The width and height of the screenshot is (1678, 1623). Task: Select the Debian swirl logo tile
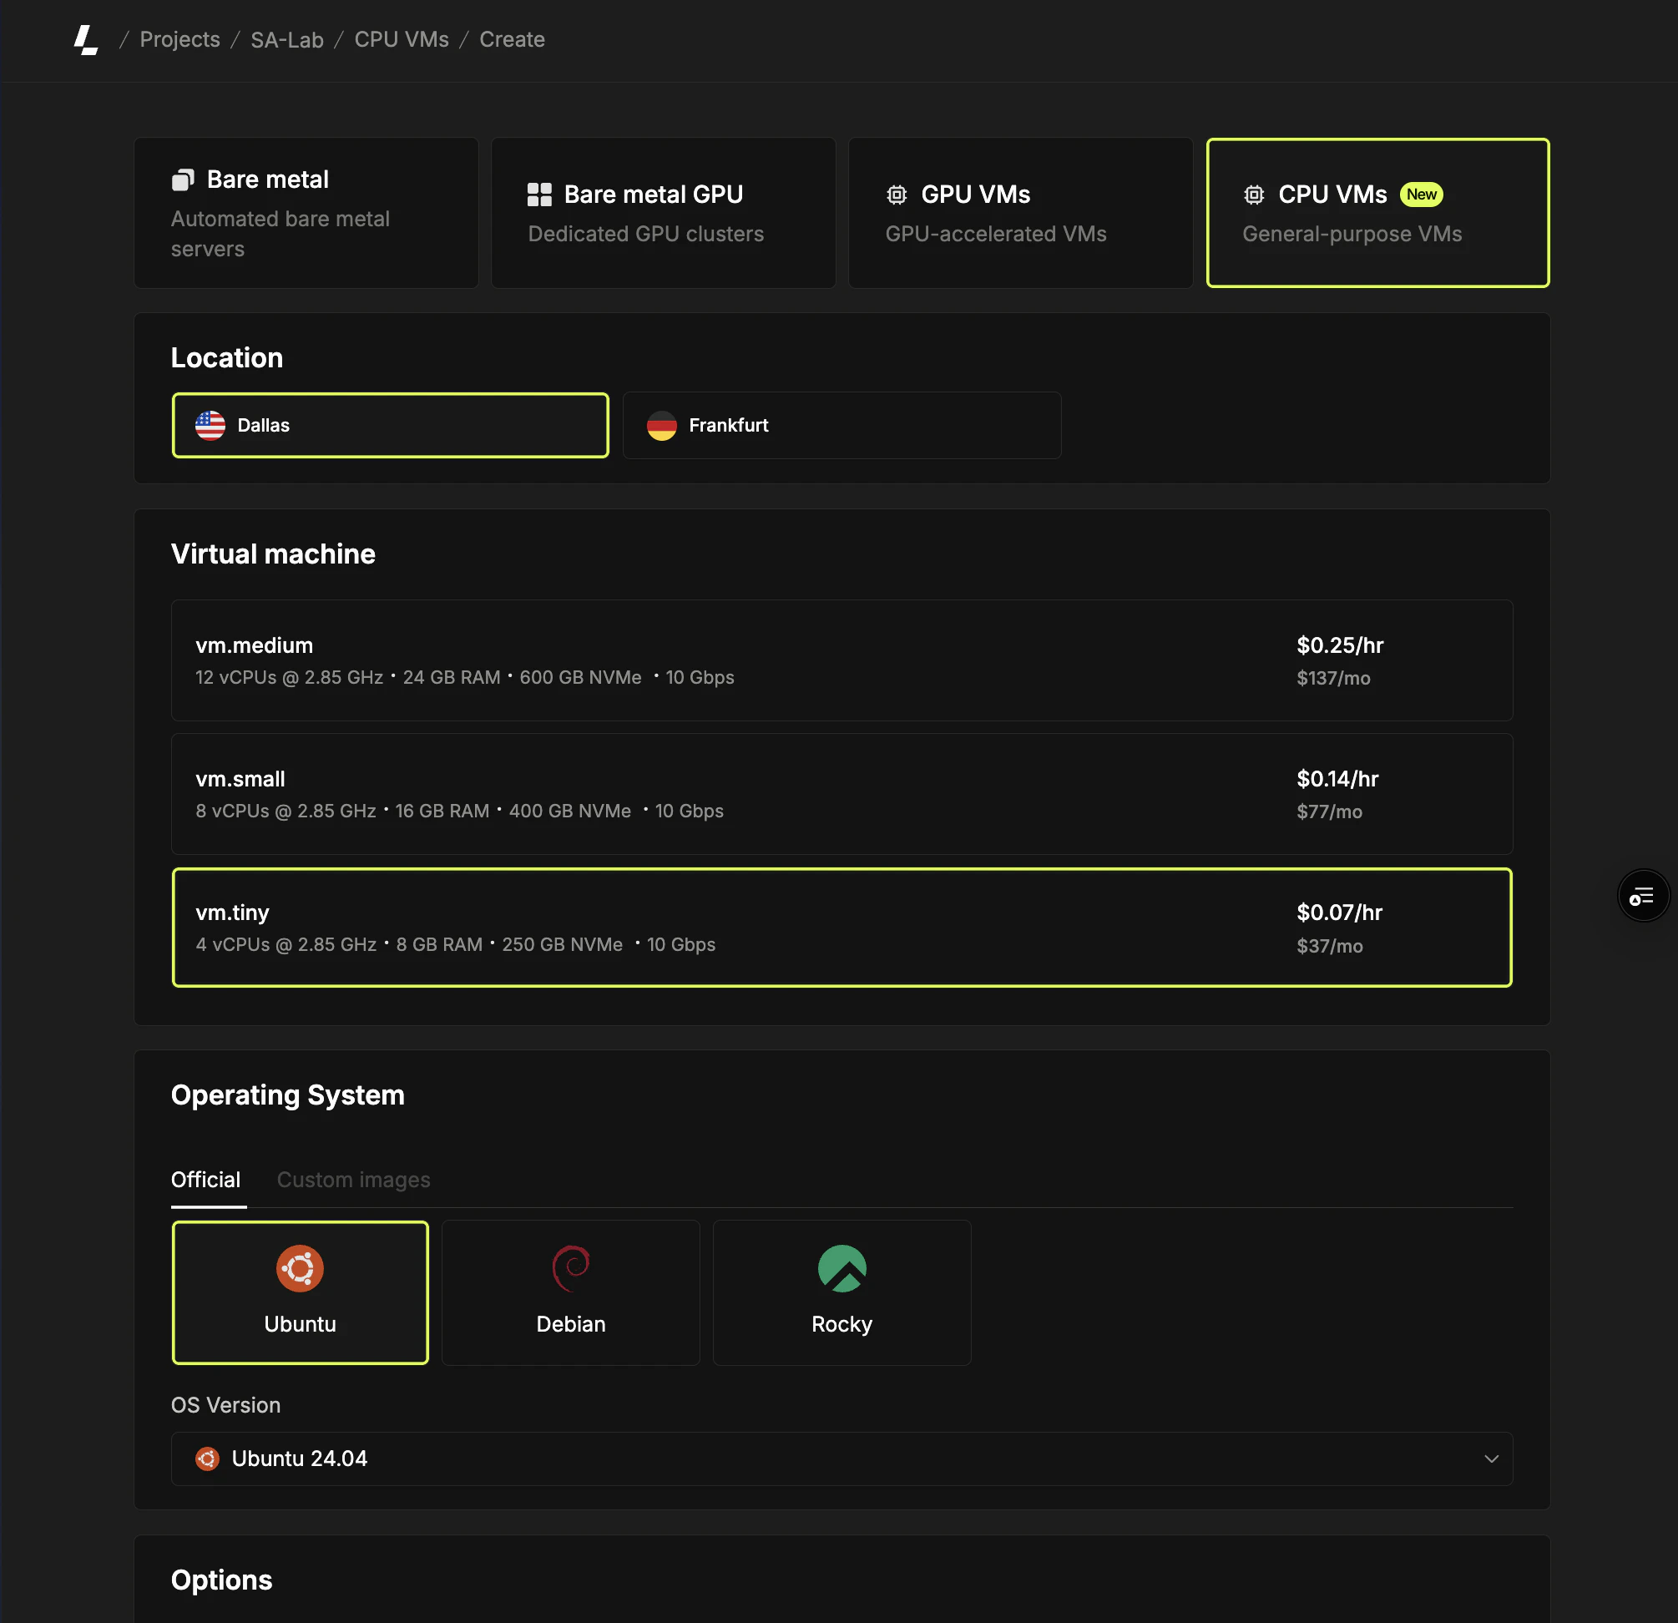coord(570,1269)
